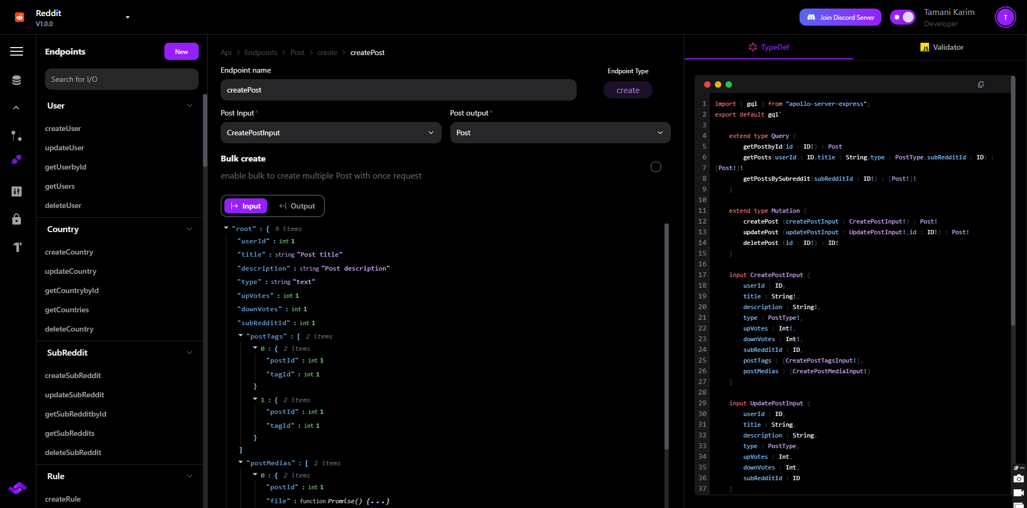Viewport: 1027px width, 508px height.
Task: Open the padlock security icon
Action: coord(17,219)
